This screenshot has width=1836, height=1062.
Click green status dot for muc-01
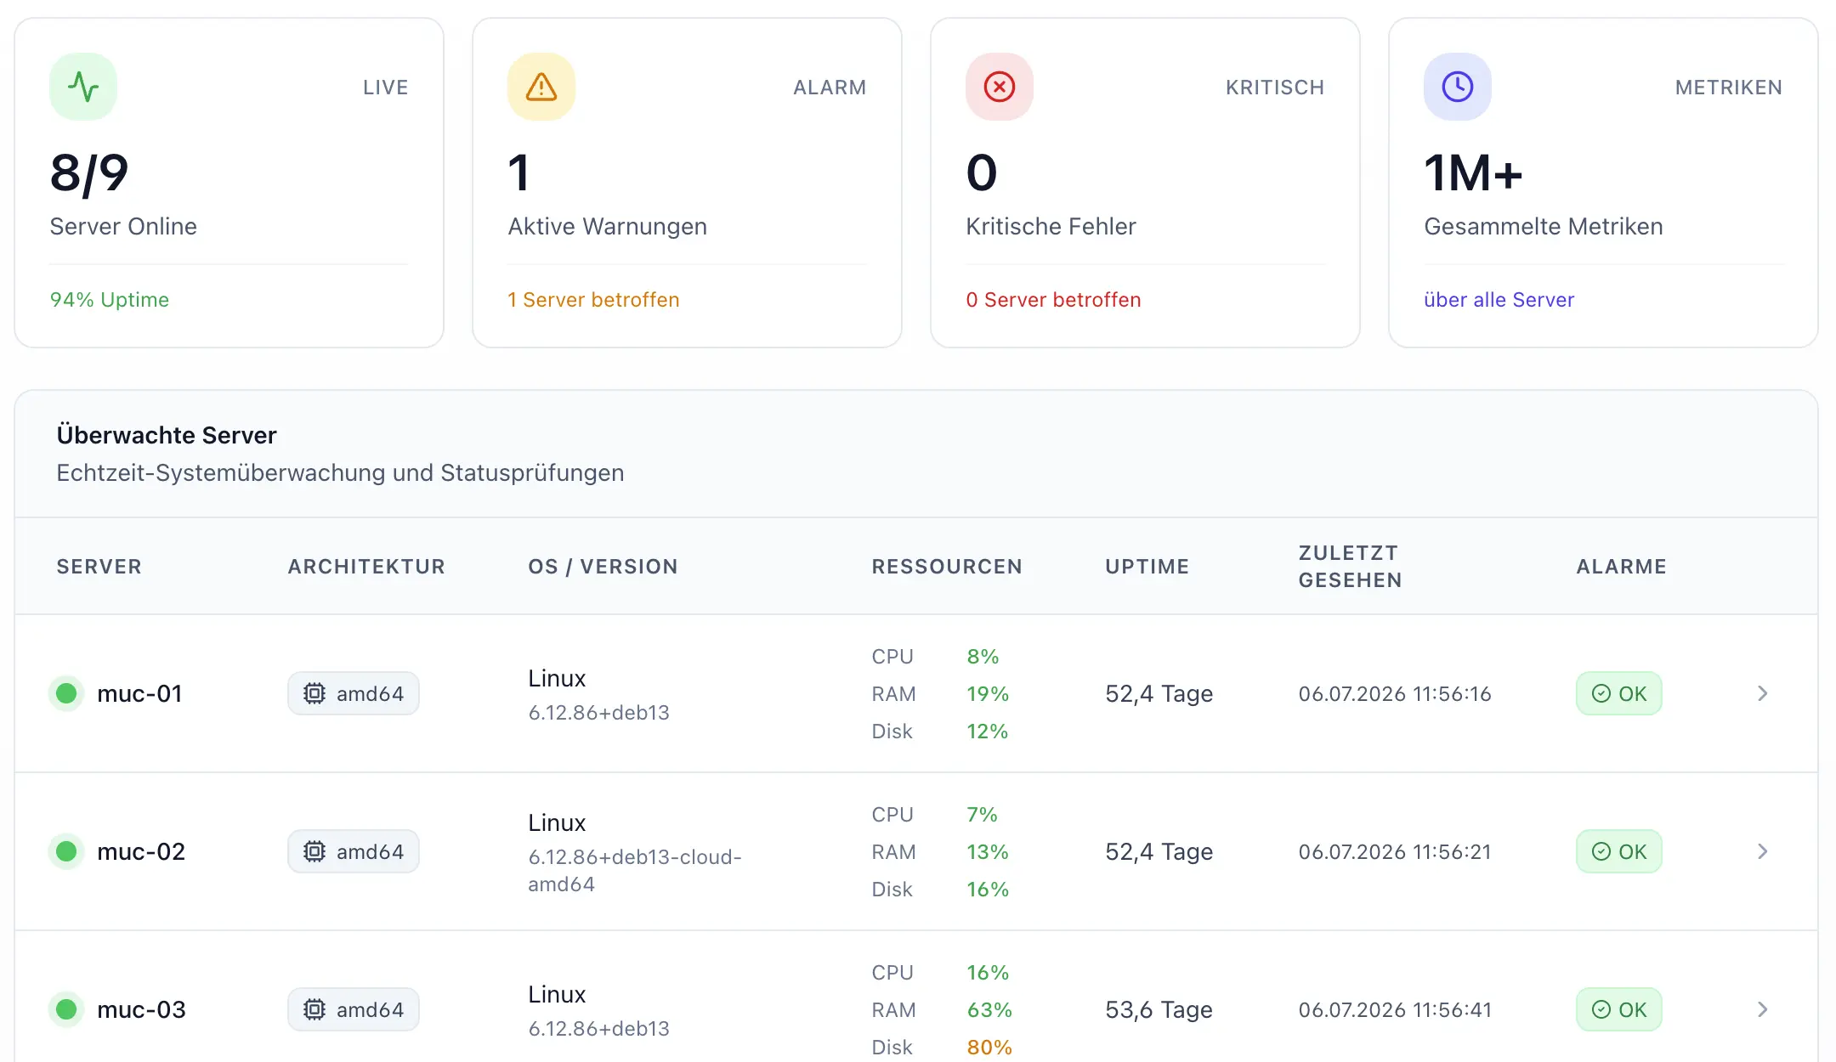[x=66, y=693]
